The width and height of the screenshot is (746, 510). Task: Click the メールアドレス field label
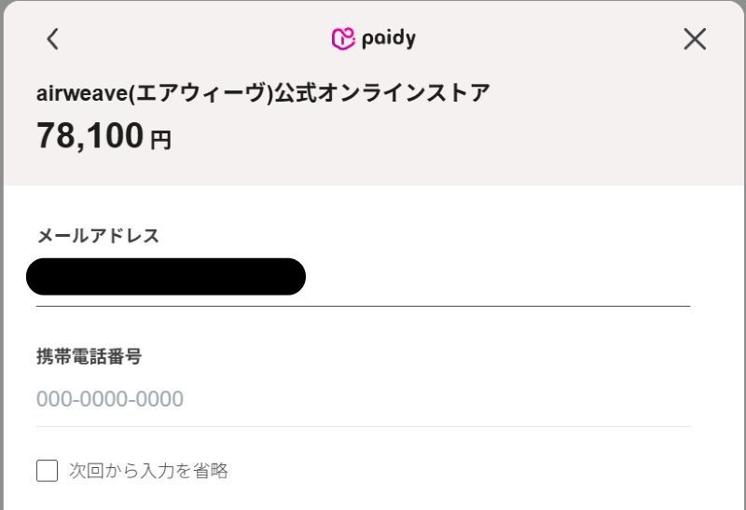click(98, 235)
